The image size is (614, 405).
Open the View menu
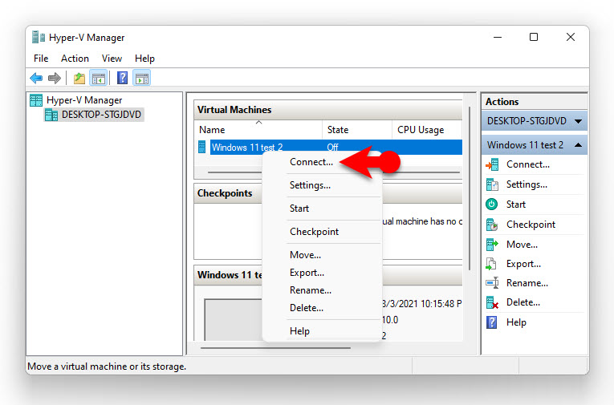point(112,59)
